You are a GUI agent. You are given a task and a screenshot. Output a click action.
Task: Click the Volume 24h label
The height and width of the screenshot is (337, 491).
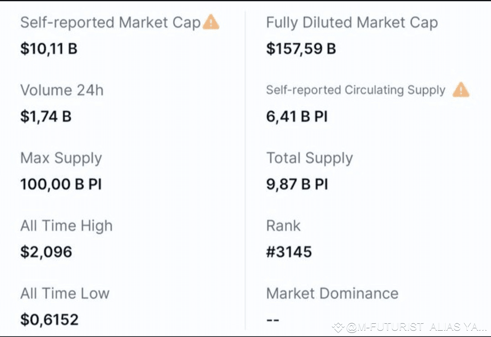pyautogui.click(x=62, y=90)
